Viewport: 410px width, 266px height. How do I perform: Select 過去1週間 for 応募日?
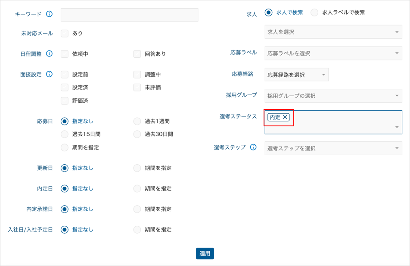pos(137,121)
